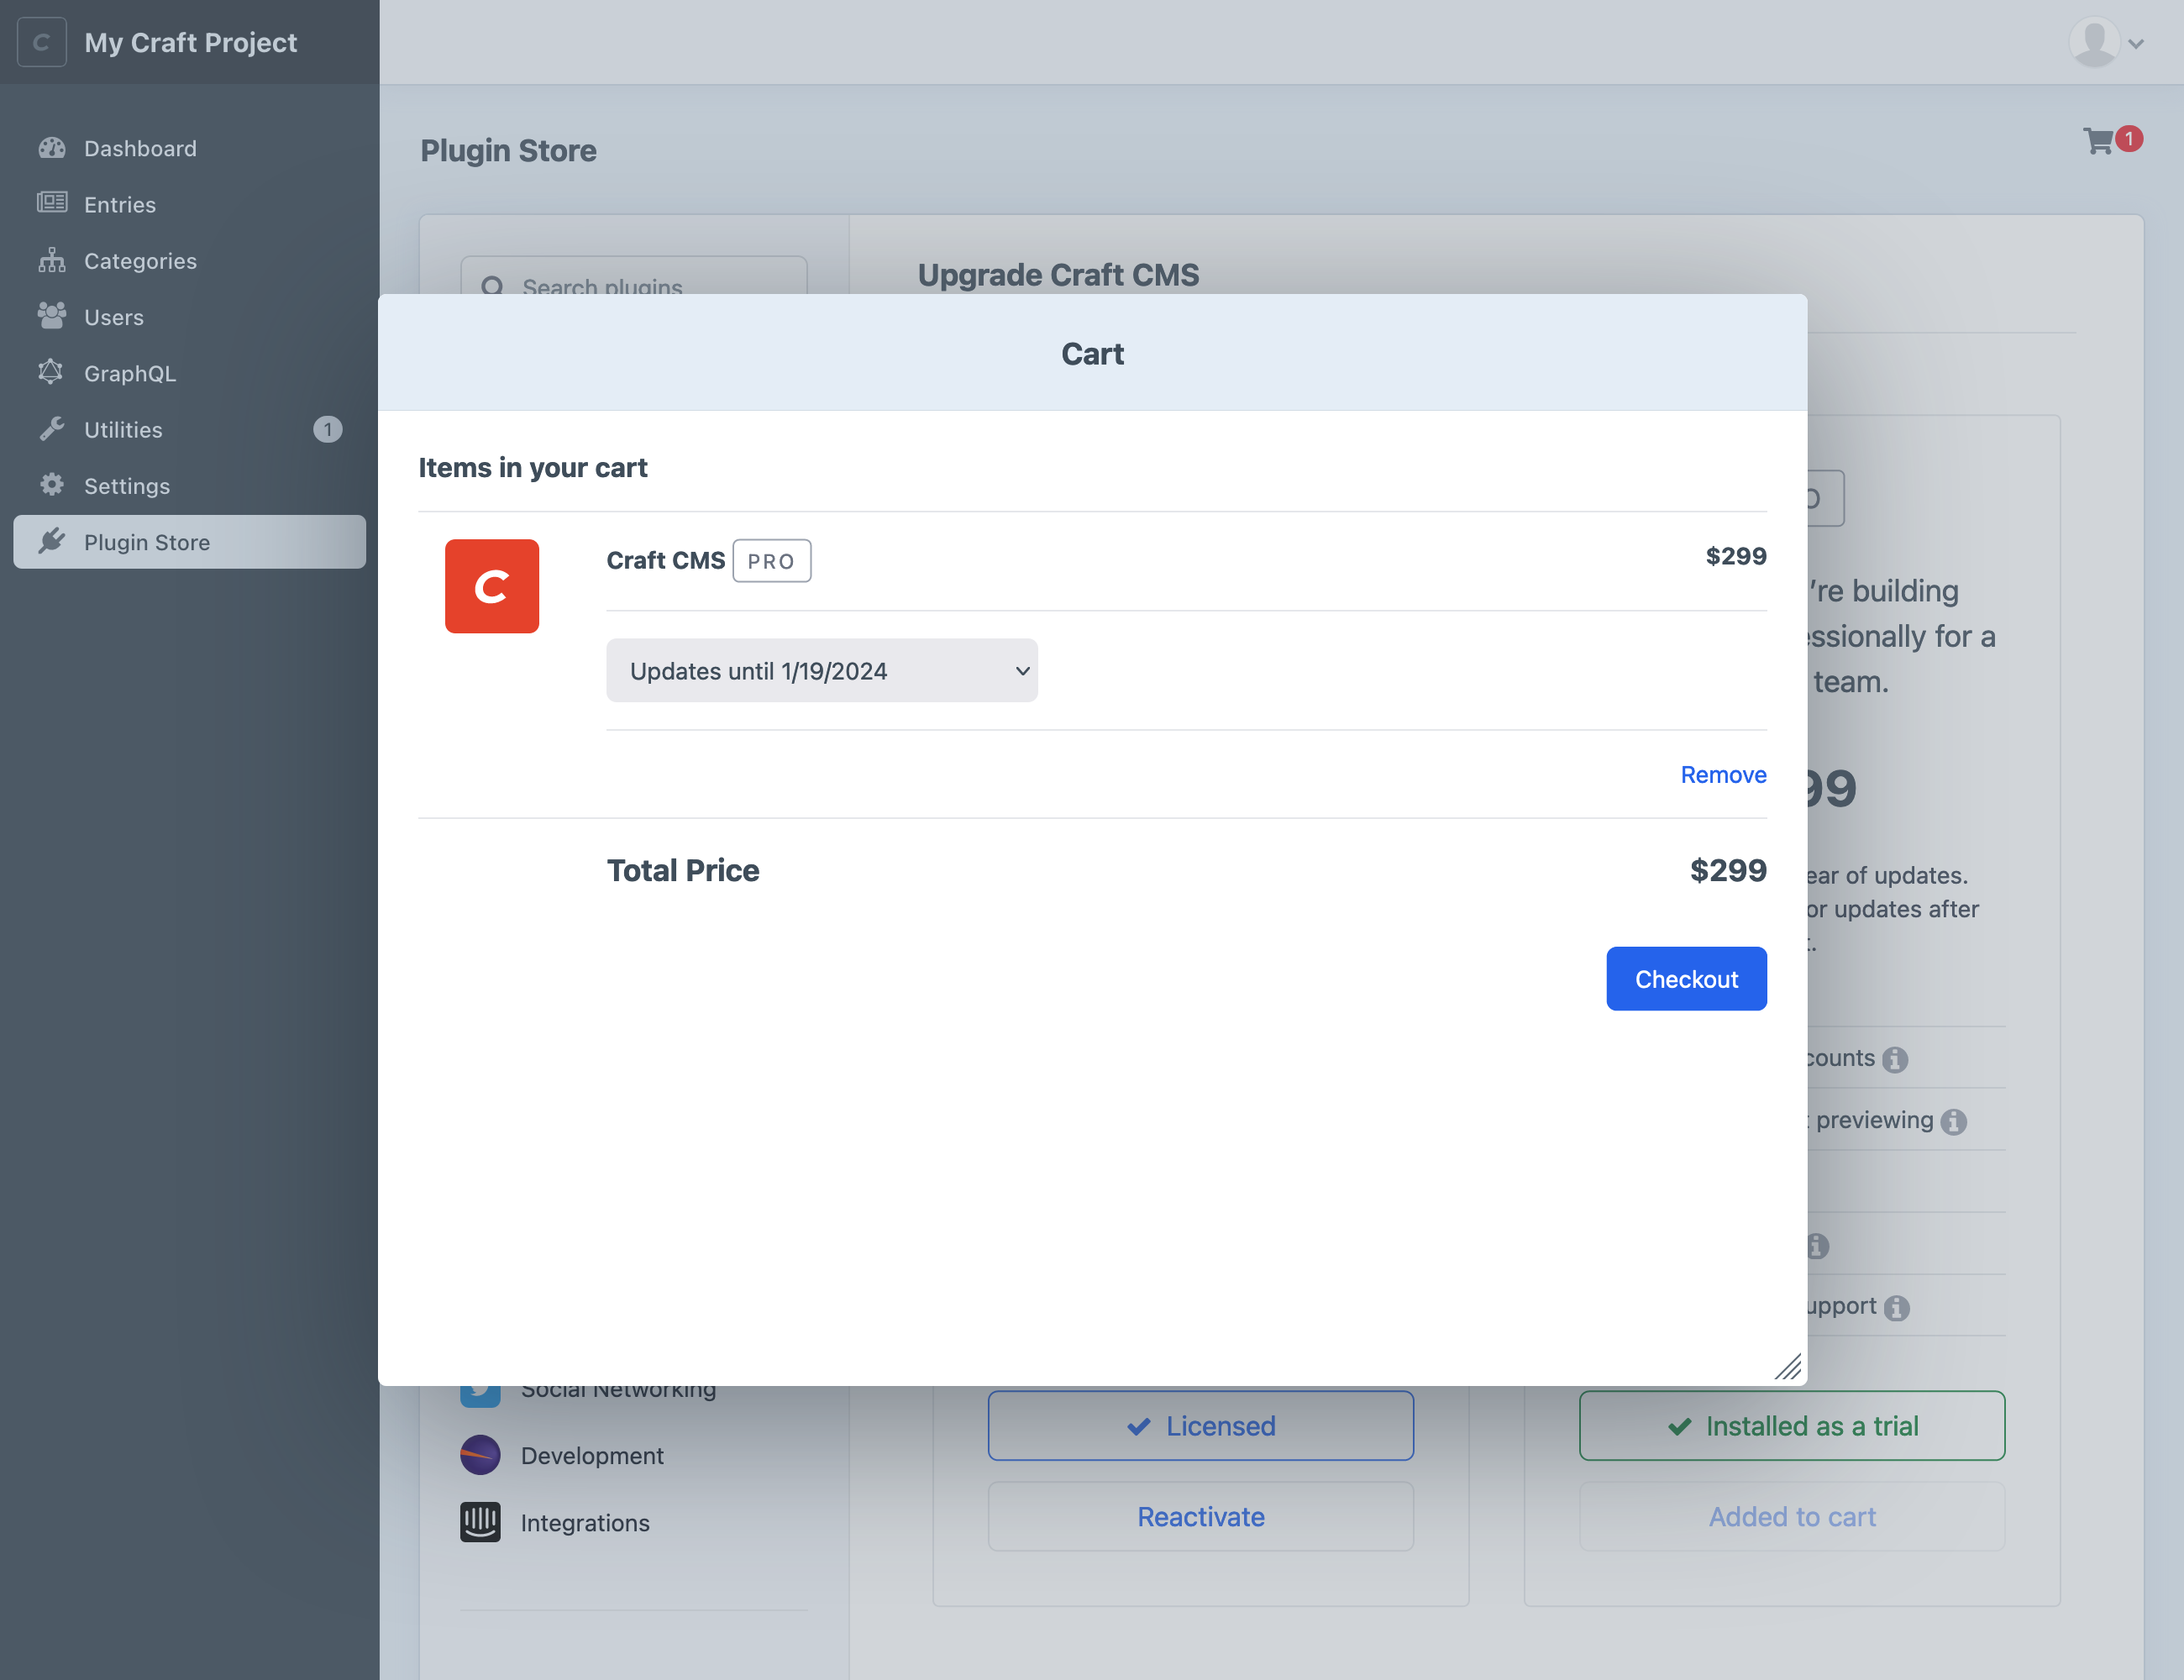Click 'My Craft Project' site name
2184x1680 pixels.
191,42
